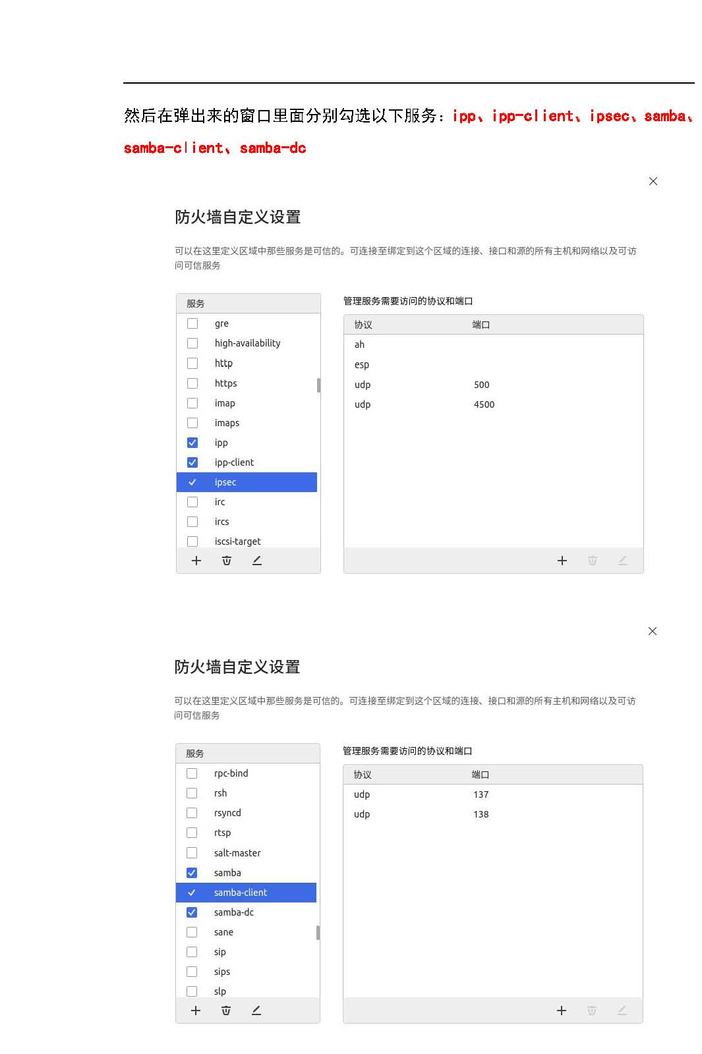Uncheck the samba service checkbox
The height and width of the screenshot is (1054, 702).
click(192, 873)
